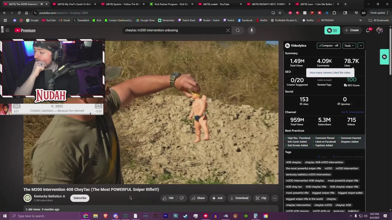The image size is (392, 220).
Task: Click the Create button
Action: click(x=352, y=30)
